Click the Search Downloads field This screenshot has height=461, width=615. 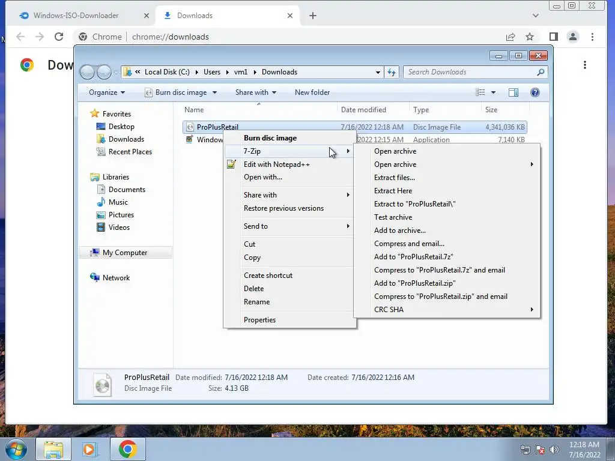click(475, 72)
